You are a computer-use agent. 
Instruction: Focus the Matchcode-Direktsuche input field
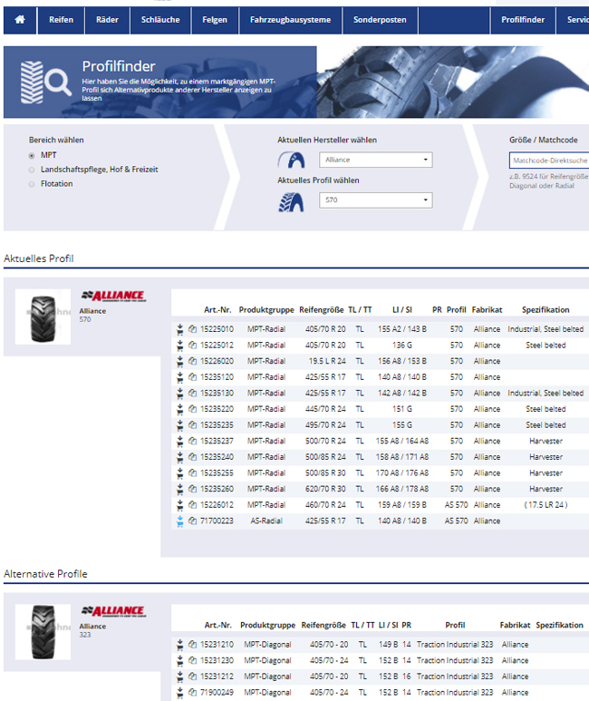(x=549, y=160)
